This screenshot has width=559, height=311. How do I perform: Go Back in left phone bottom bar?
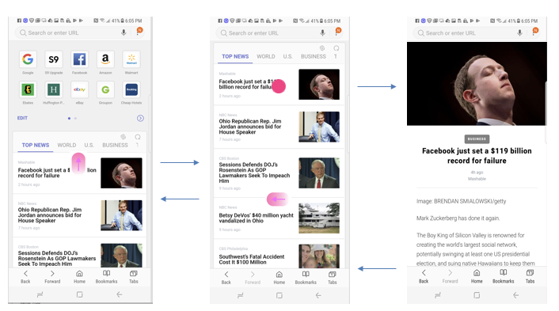25,277
